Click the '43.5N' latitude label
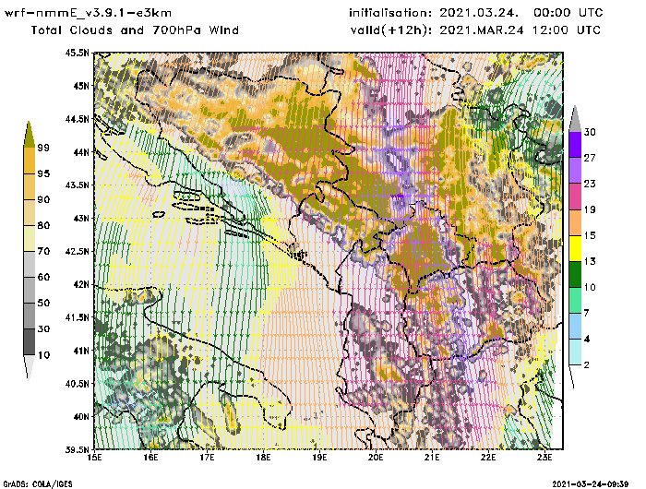The height and width of the screenshot is (489, 646). (x=77, y=185)
